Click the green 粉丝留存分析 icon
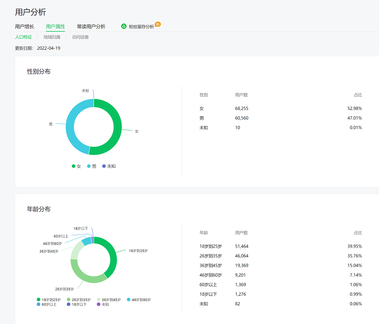Image resolution: width=379 pixels, height=324 pixels. 124,26
